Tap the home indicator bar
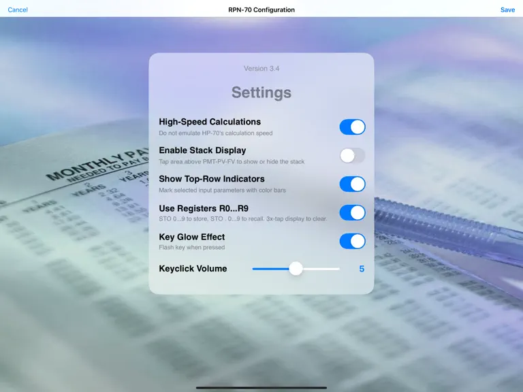Screen dimensions: 523x392 [261, 388]
